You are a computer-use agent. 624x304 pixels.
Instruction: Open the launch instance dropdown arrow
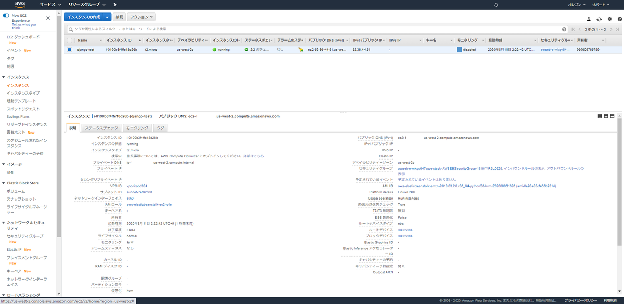coord(107,17)
